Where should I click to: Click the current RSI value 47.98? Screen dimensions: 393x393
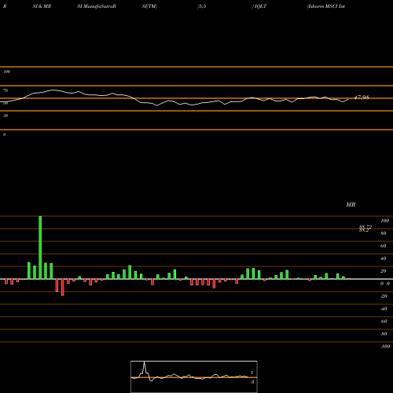pos(362,97)
